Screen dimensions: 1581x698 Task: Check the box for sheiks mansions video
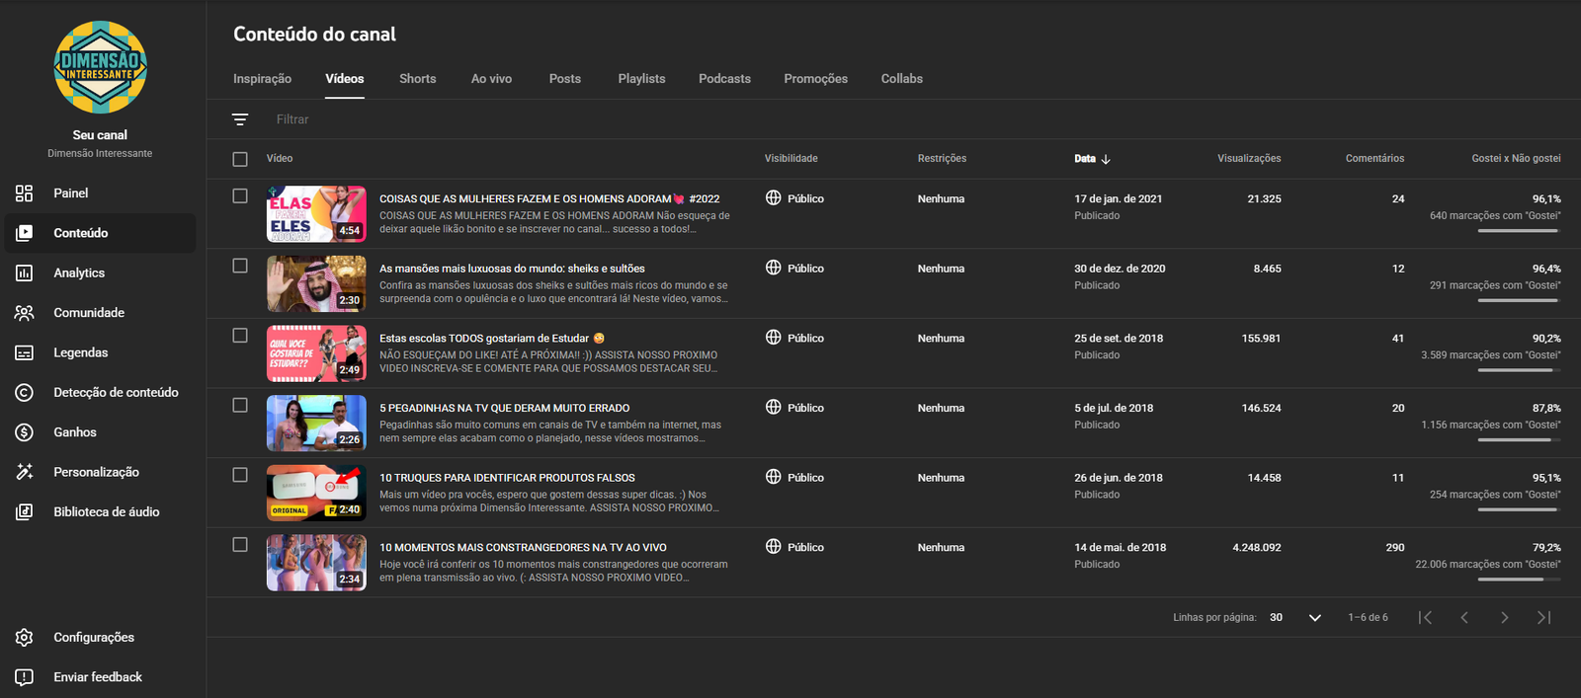tap(240, 266)
